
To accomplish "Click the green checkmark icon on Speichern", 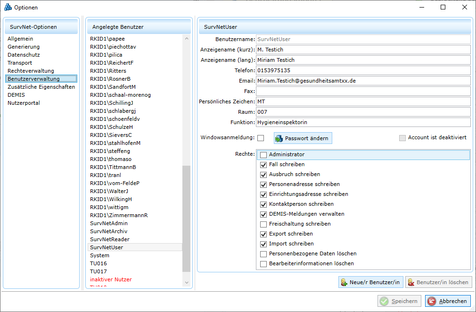I will pos(384,301).
